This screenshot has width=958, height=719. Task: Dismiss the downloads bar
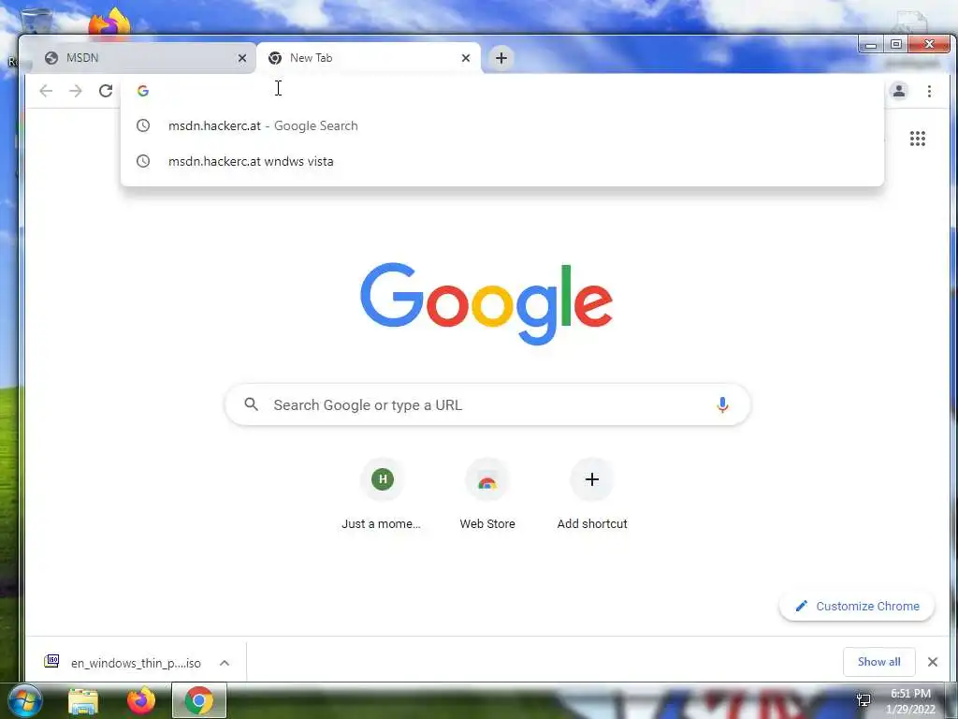pos(933,662)
